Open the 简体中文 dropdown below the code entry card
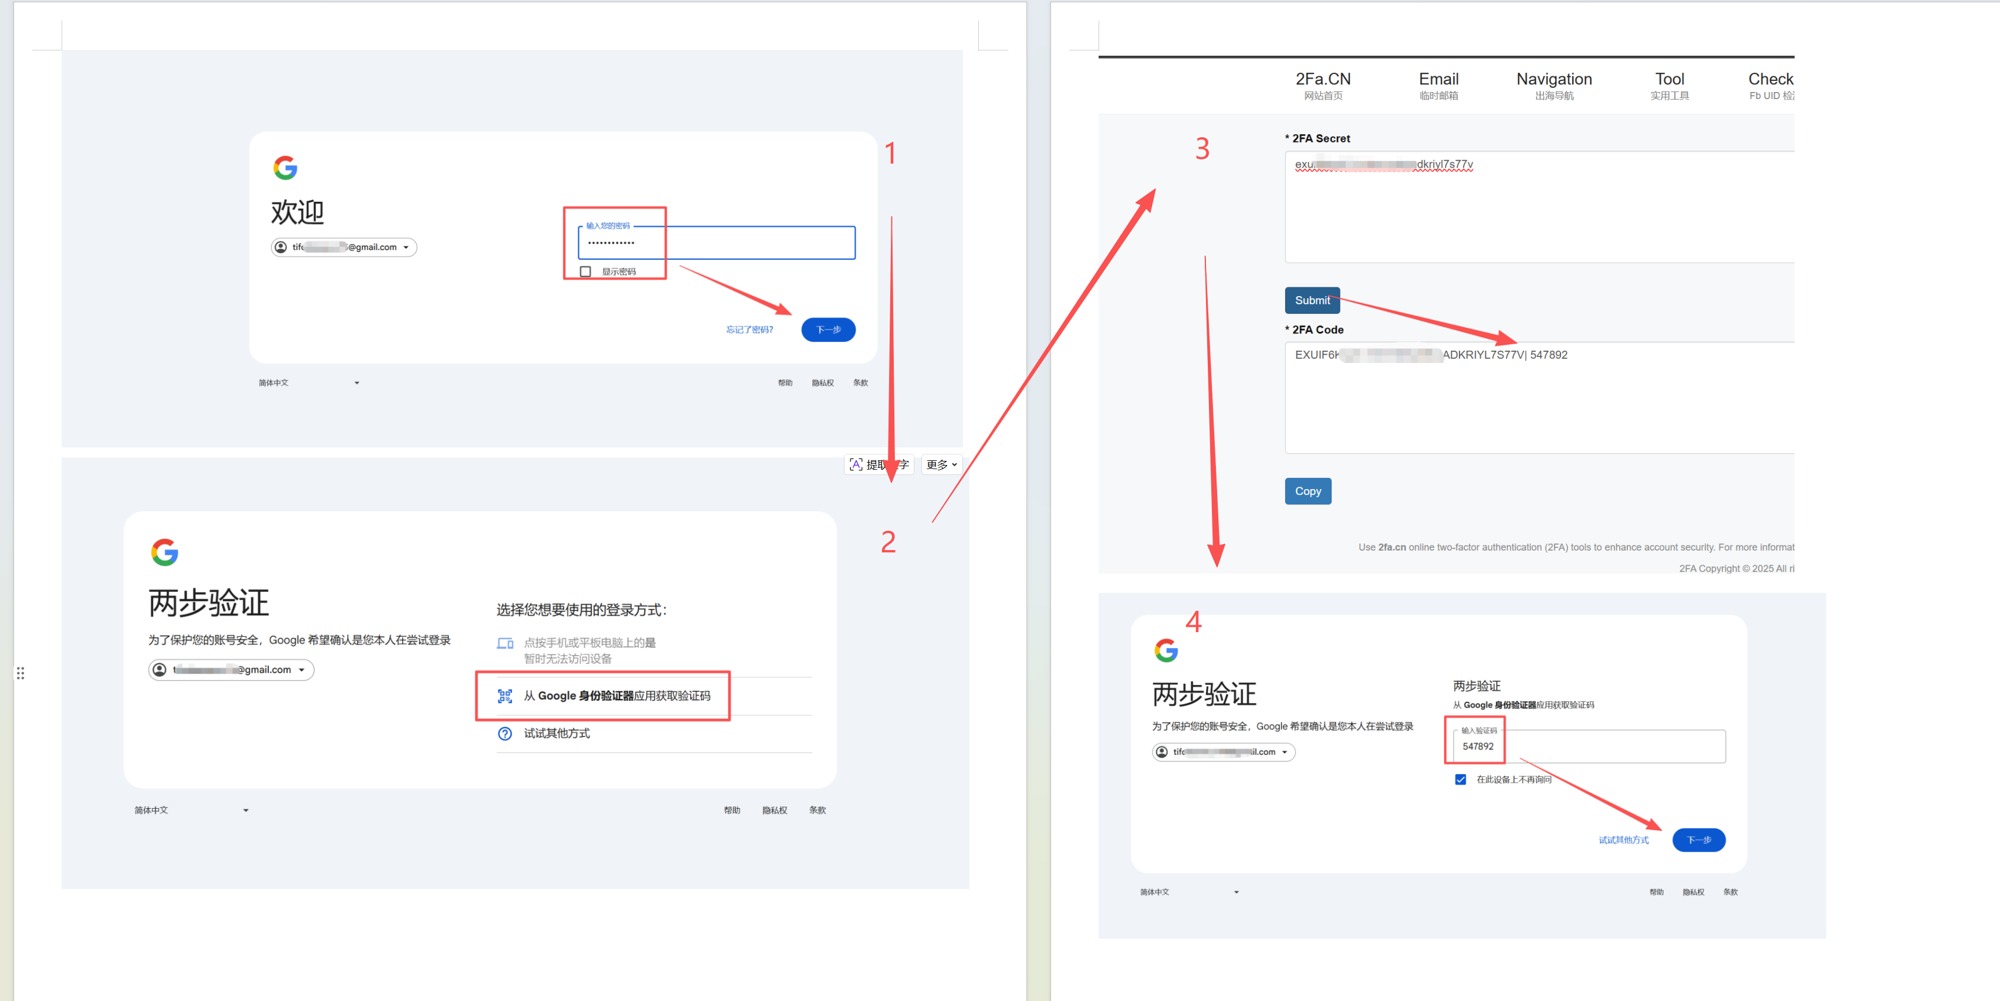 pyautogui.click(x=1190, y=893)
